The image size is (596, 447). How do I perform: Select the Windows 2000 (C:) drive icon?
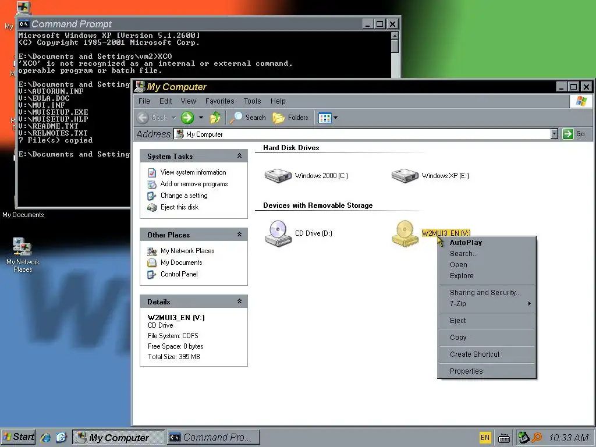tap(278, 176)
